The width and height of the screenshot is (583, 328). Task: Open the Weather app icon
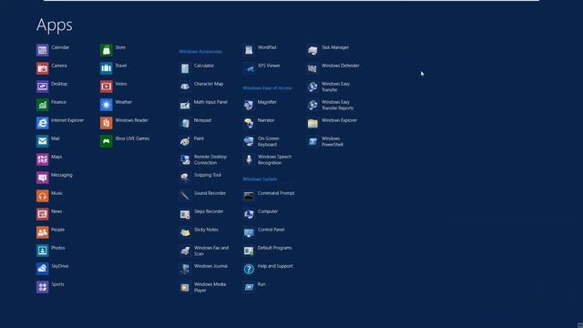point(107,105)
